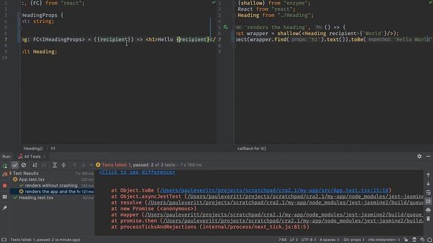Stop the running tests with red square
433x243 pixels.
coord(5,186)
